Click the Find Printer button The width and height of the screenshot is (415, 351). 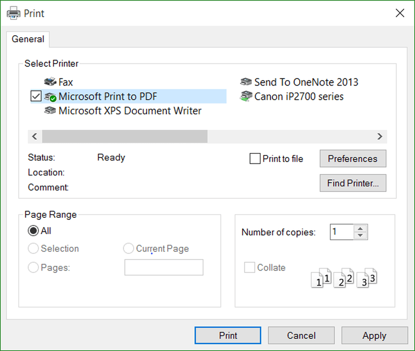[353, 183]
